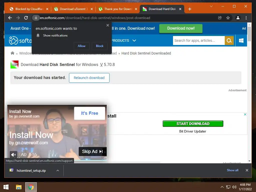256x192 pixels.
Task: Expand hdsentinel_setup.zip options chevron
Action: (x=58, y=170)
